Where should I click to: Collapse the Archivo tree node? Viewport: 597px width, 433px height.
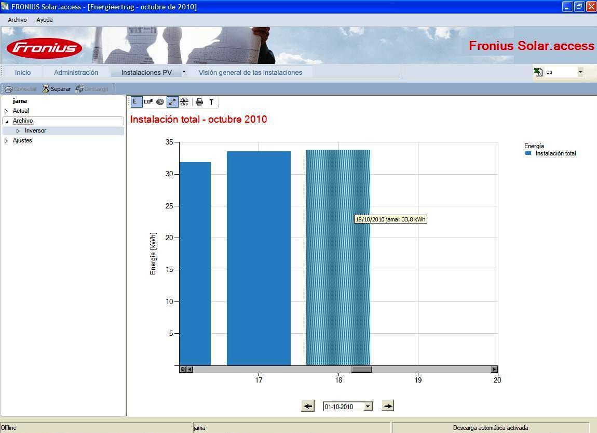pos(6,121)
